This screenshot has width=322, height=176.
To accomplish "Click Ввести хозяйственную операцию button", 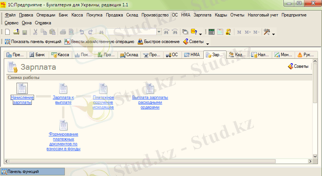I will (99, 42).
